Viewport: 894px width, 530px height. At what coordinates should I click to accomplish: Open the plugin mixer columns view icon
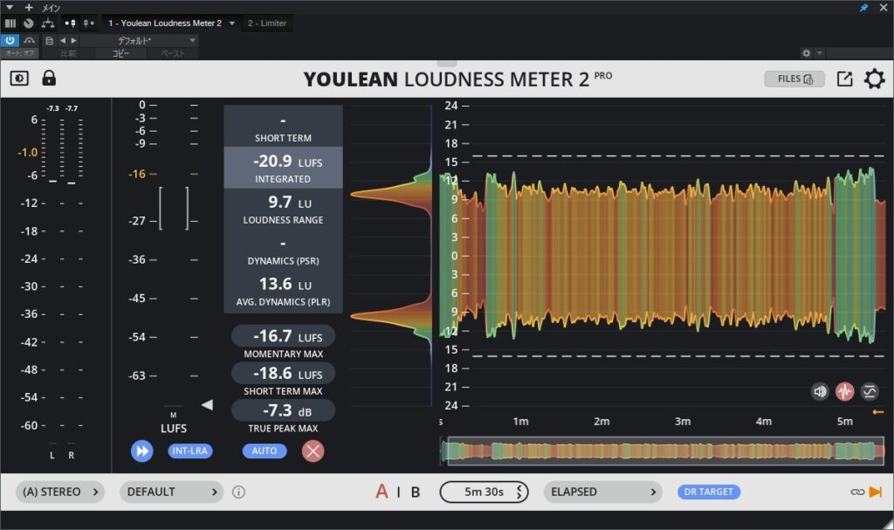pyautogui.click(x=10, y=24)
